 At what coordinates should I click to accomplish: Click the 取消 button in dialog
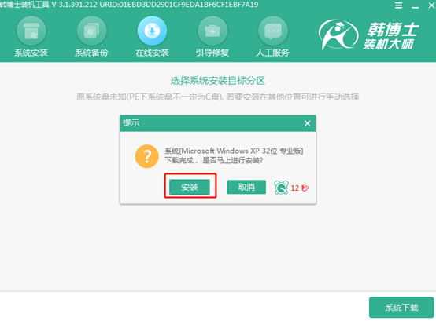(x=246, y=187)
